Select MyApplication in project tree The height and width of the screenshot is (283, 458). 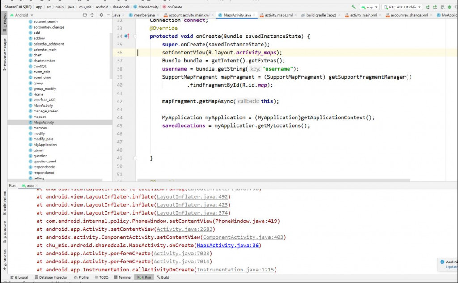tap(45, 145)
